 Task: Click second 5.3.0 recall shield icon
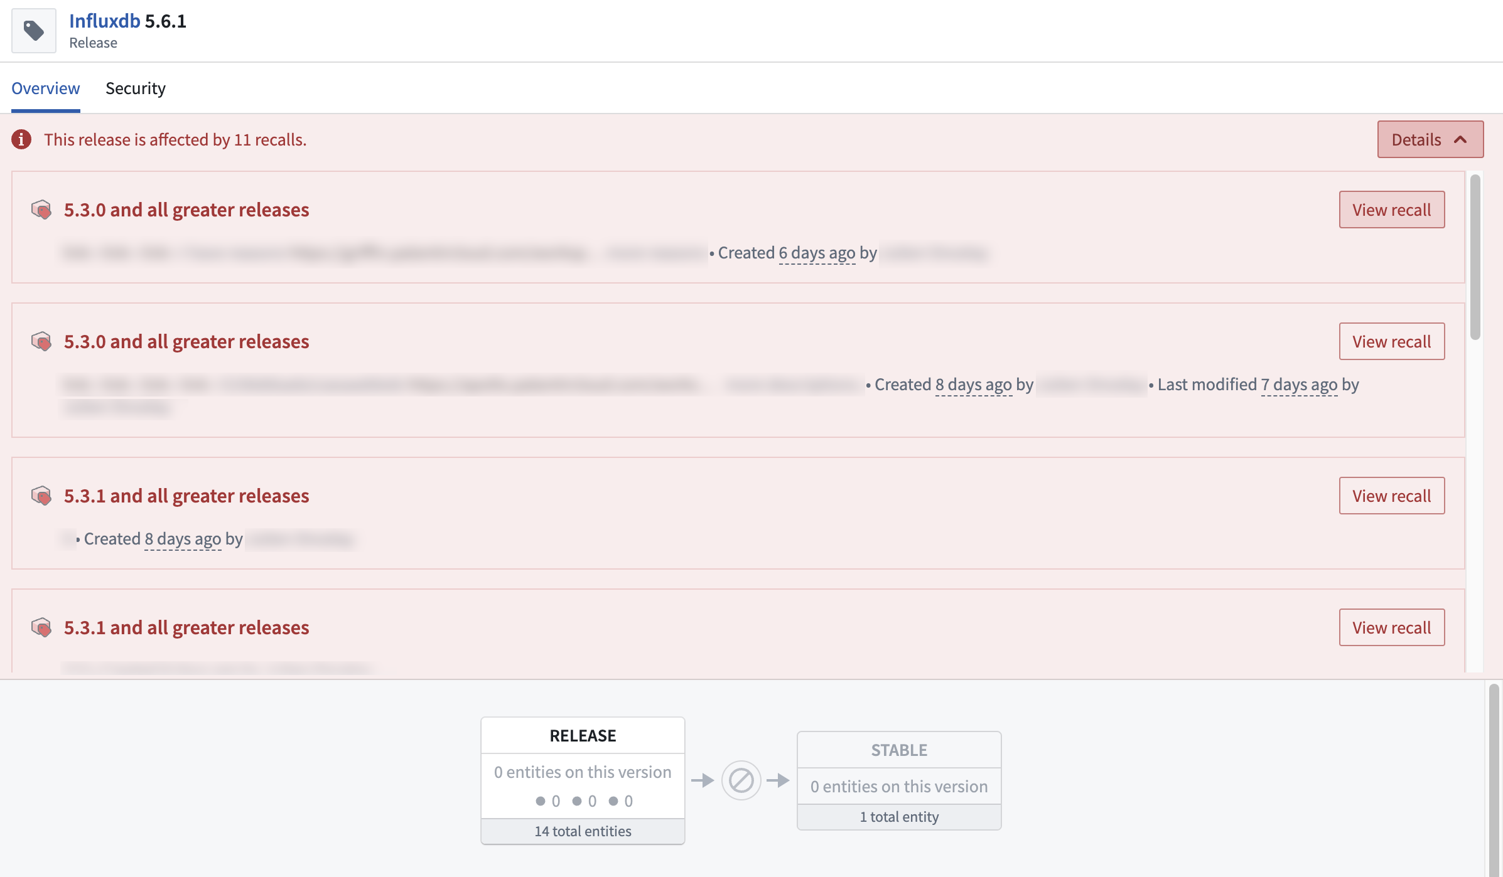[41, 341]
